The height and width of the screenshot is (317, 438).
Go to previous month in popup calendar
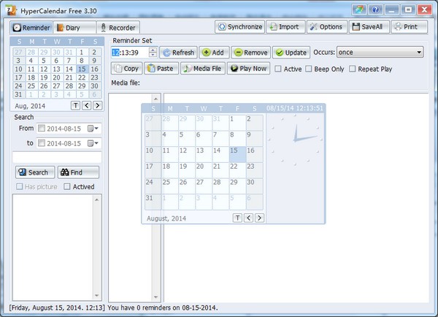click(x=248, y=218)
